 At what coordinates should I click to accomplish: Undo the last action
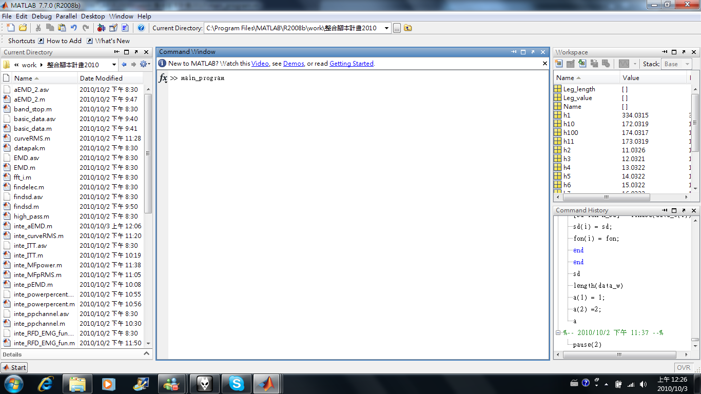[74, 28]
